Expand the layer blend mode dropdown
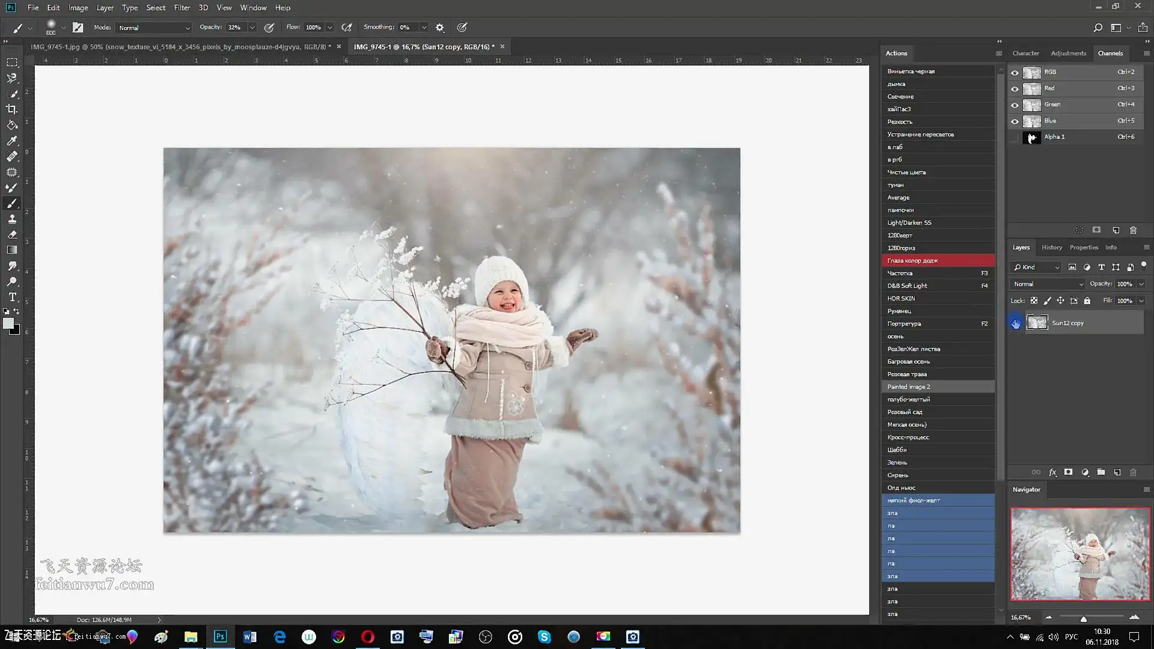The image size is (1154, 649). pyautogui.click(x=1048, y=284)
